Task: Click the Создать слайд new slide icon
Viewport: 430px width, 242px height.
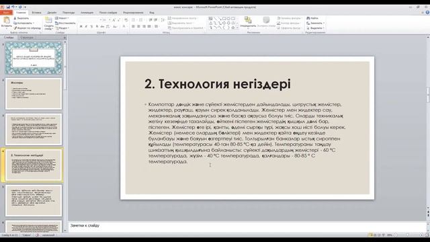Action: tap(48, 20)
